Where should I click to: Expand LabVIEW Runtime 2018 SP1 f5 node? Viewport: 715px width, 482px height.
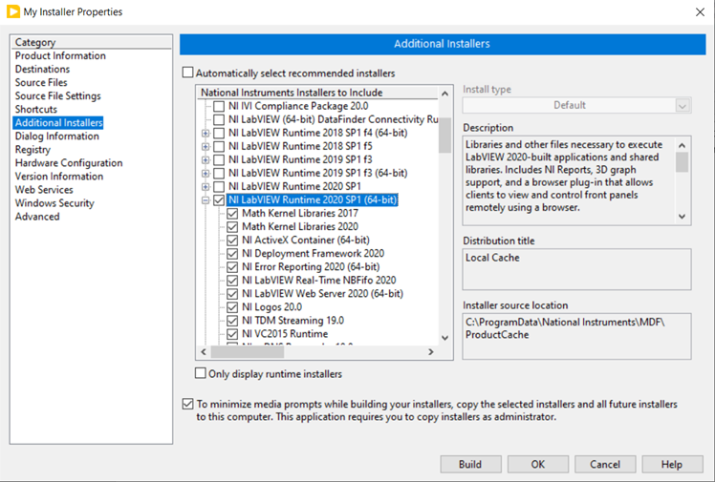coord(206,147)
